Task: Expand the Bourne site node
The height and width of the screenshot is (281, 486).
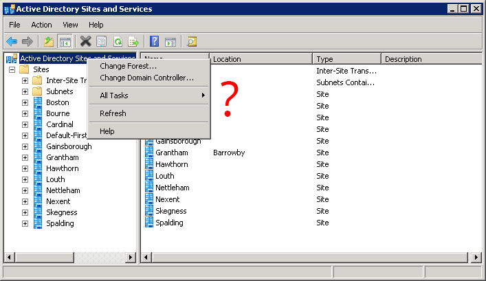Action: pos(25,113)
